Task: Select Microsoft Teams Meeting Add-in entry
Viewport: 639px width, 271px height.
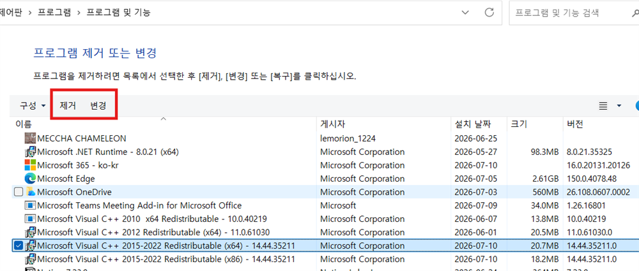Action: click(139, 205)
